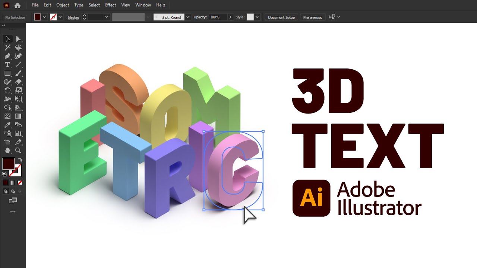Pick the Rotate tool
The width and height of the screenshot is (477, 268).
point(7,90)
